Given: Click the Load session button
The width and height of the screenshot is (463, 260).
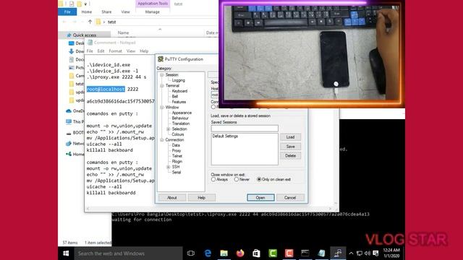Looking at the screenshot, I should coord(290,137).
